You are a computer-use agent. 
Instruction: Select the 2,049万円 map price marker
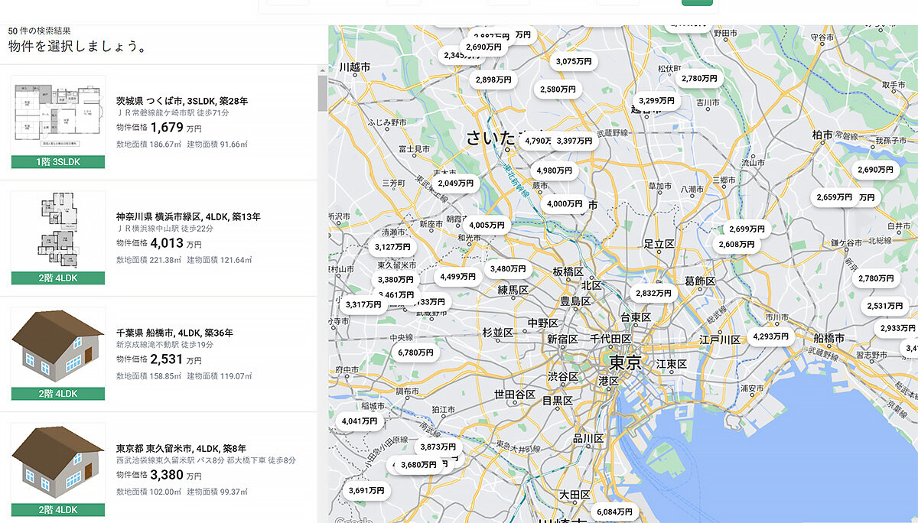coord(456,184)
